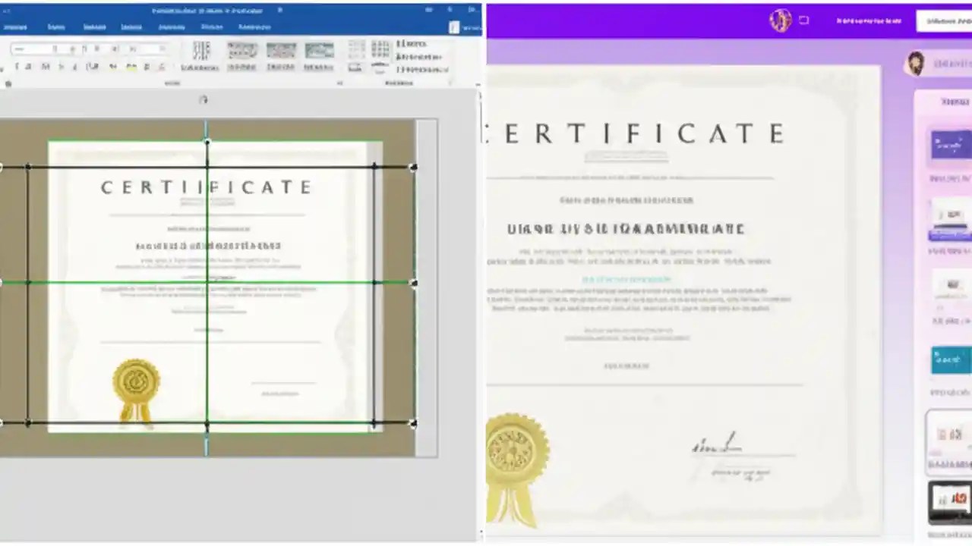Open the Font name combo box

[x=30, y=49]
